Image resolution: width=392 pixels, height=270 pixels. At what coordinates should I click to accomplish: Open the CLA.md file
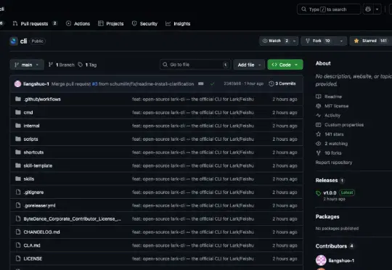tap(32, 245)
